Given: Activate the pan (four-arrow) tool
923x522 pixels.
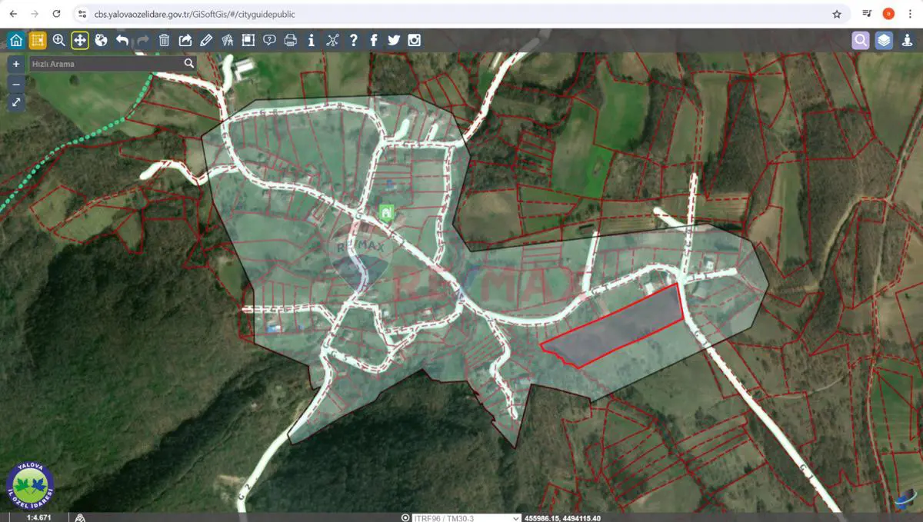Looking at the screenshot, I should point(80,40).
